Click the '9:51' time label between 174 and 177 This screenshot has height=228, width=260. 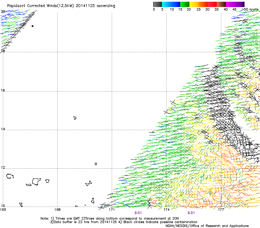[x=191, y=213]
